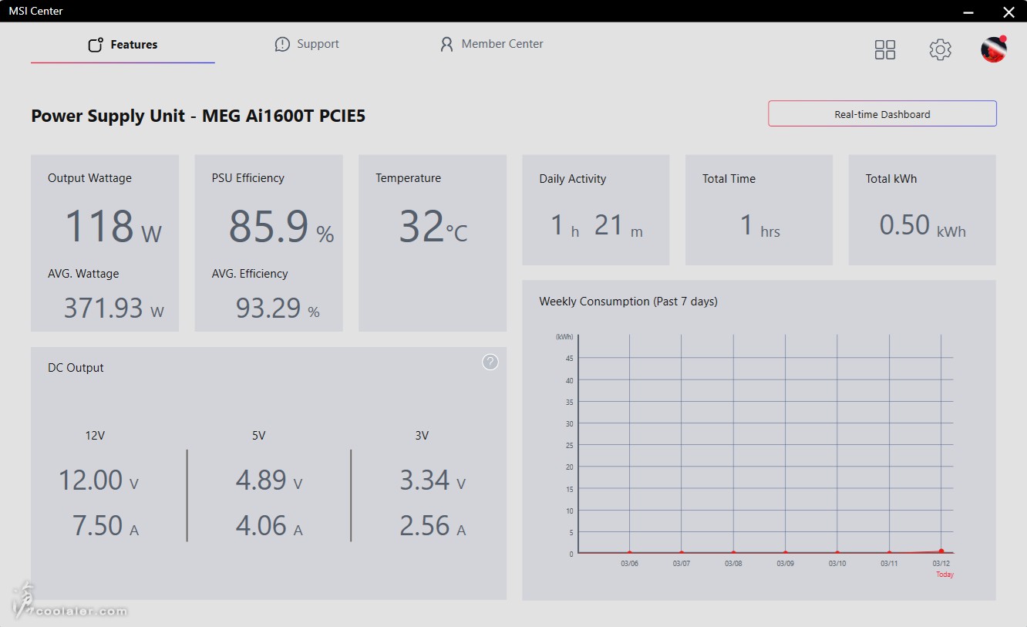
Task: Click the 85.9 % PSU efficiency value
Action: click(x=281, y=227)
